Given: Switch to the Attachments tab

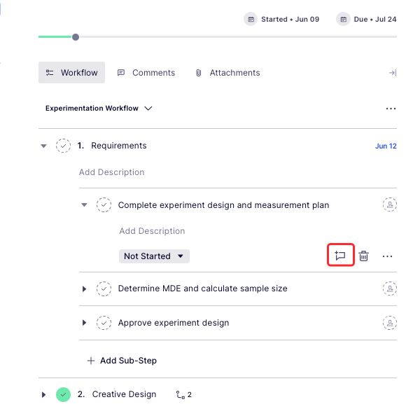Looking at the screenshot, I should (227, 73).
